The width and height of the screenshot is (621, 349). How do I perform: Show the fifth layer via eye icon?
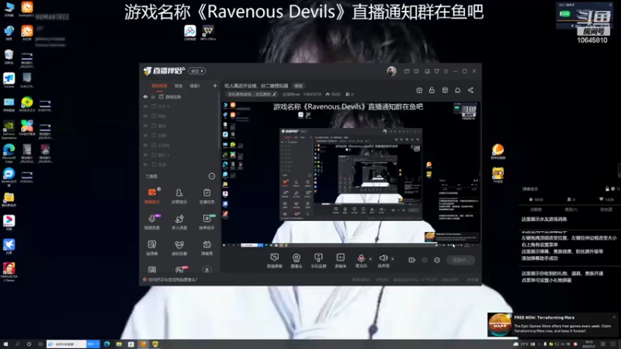coord(145,135)
